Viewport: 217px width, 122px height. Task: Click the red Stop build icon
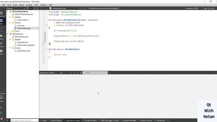[x=1, y=119]
